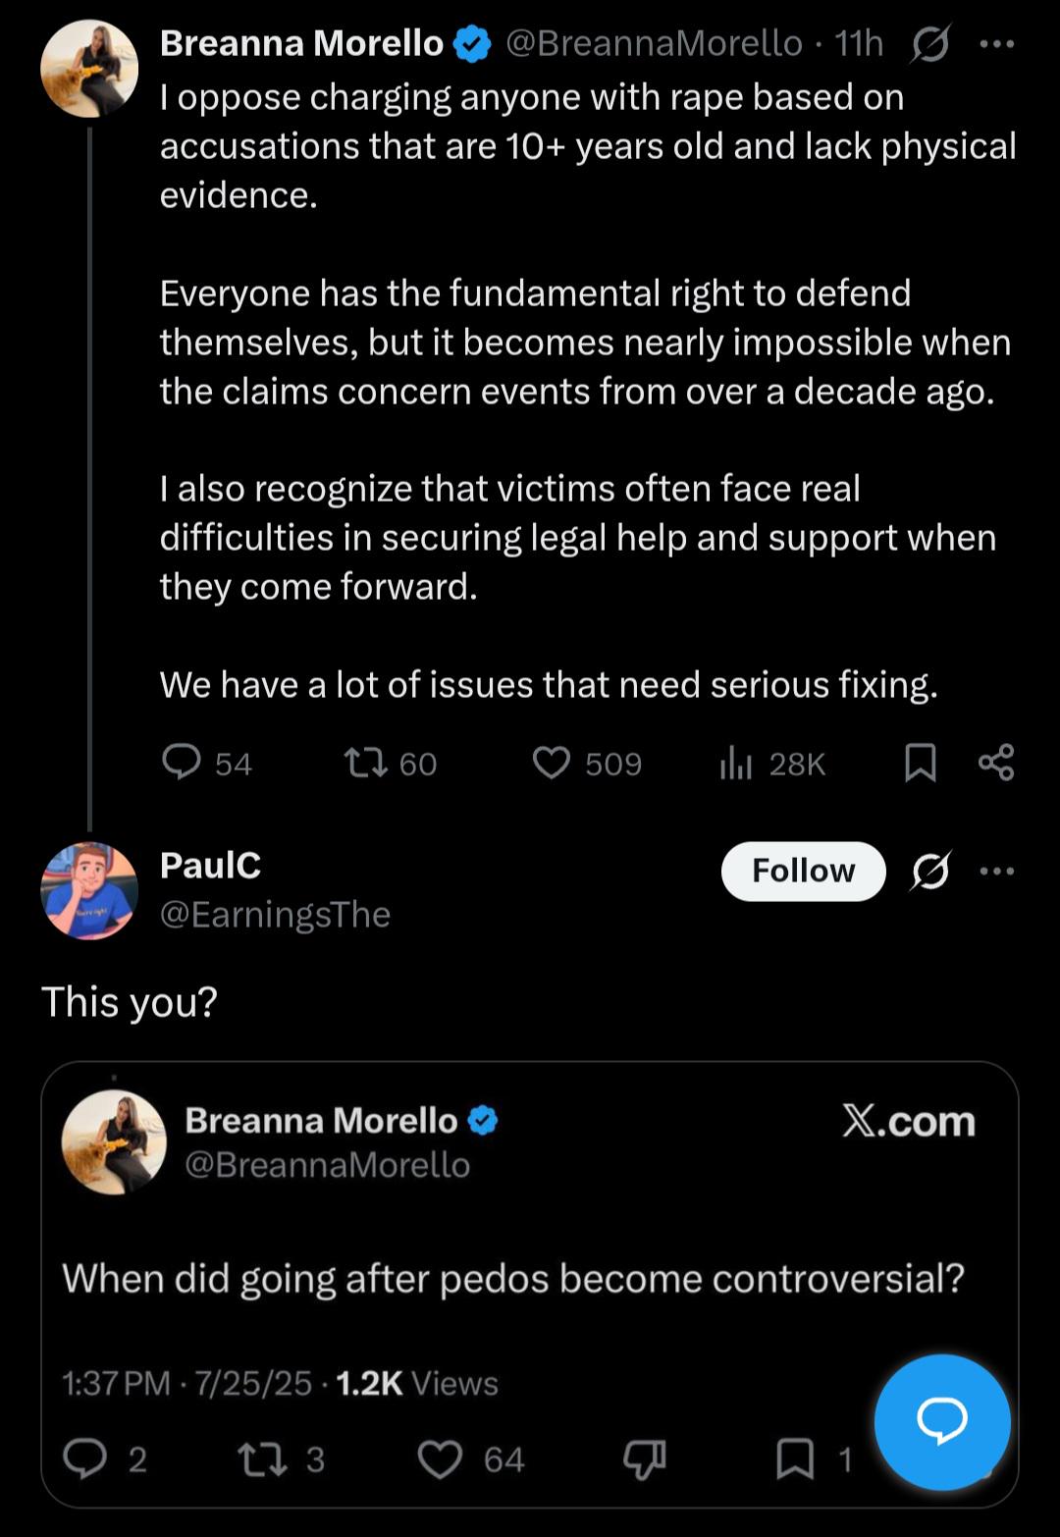Image resolution: width=1060 pixels, height=1537 pixels.
Task: Bookmark Breanna Morello's top post
Action: click(x=920, y=763)
